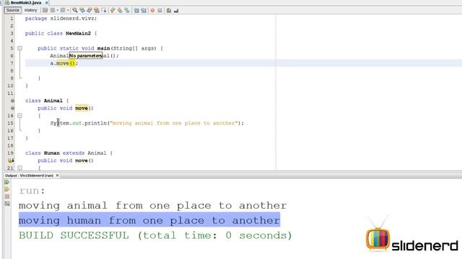Start macro recording red button
Viewport: 462px width, 259px height.
click(152, 10)
